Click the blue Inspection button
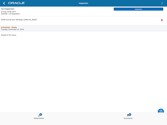The width and height of the screenshot is (167, 125). [x=138, y=9]
